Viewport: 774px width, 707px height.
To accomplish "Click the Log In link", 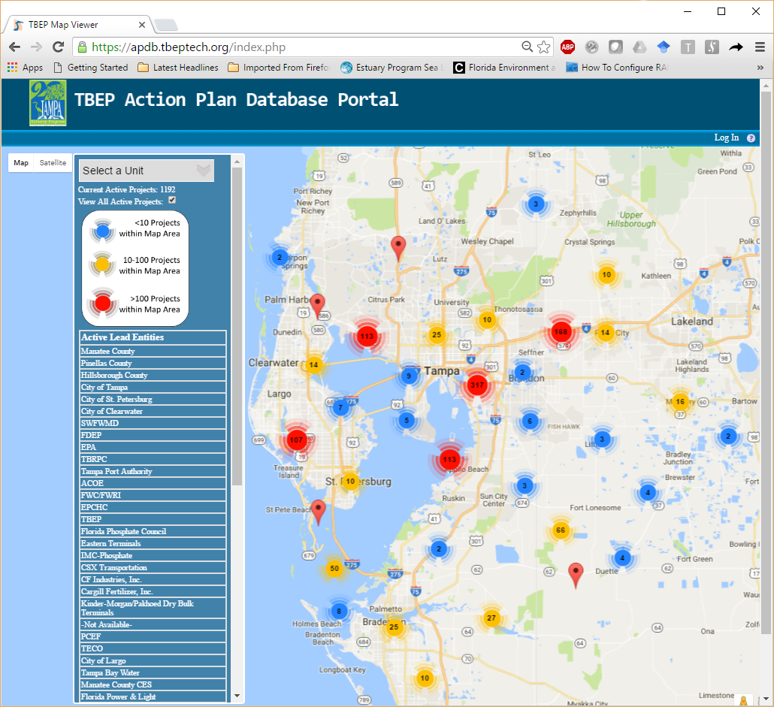I will tap(726, 137).
